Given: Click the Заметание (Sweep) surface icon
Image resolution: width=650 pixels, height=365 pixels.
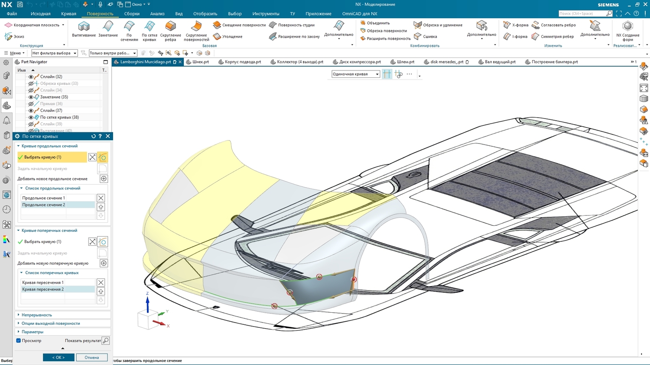Looking at the screenshot, I should coord(108,26).
